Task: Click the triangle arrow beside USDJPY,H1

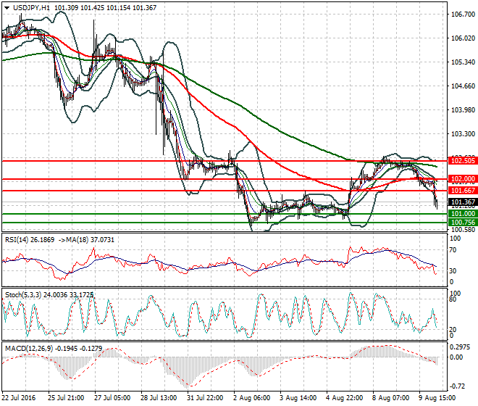Action: [x=7, y=7]
